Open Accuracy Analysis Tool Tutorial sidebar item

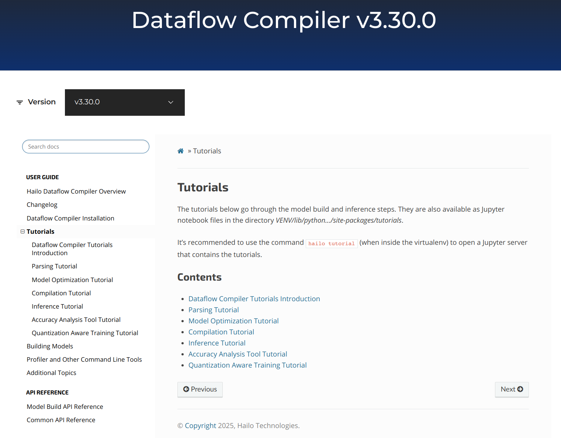coord(76,320)
